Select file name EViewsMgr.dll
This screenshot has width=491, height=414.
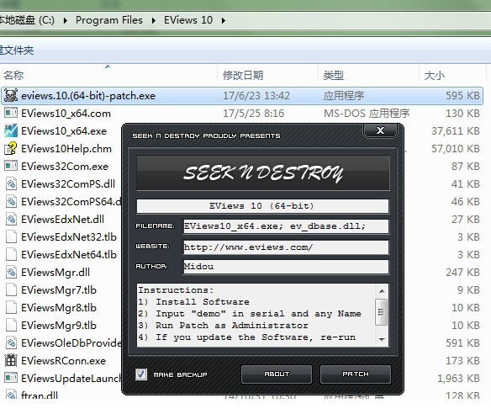coord(55,272)
